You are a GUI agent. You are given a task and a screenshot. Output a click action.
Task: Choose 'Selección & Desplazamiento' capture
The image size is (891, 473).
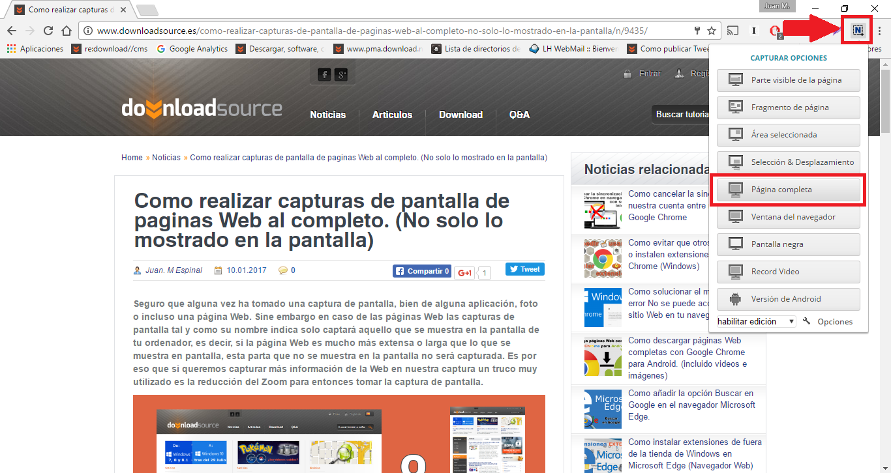(x=788, y=162)
